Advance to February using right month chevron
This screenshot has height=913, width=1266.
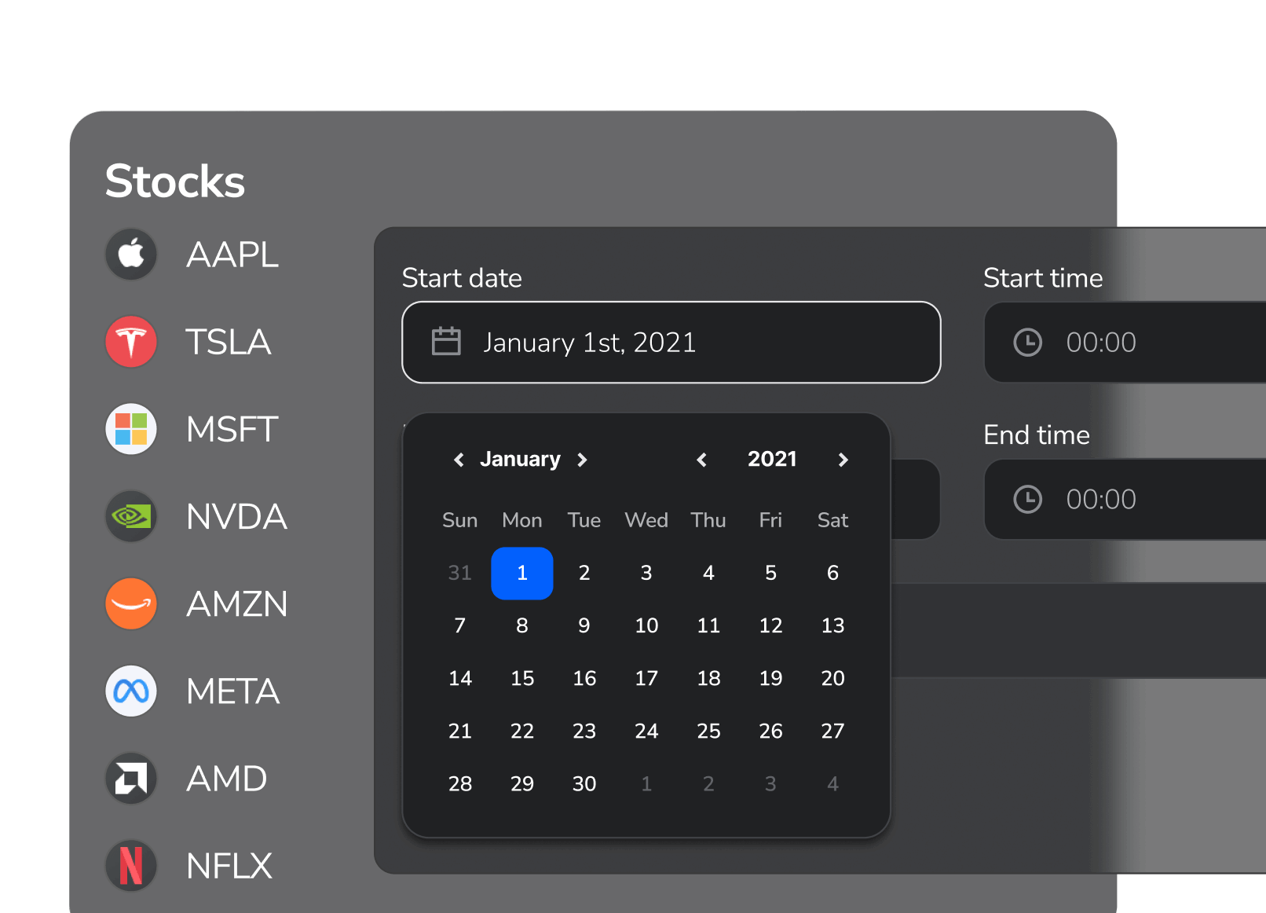click(583, 460)
